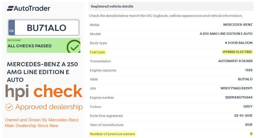The image size is (256, 138).
Task: Click the GB flag badge on plate
Action: tap(11, 28)
